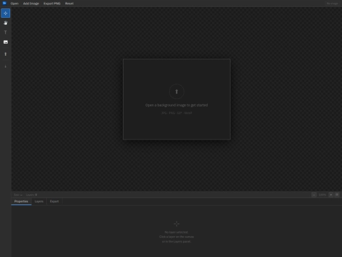Click the 100% zoom level readout

click(x=322, y=195)
